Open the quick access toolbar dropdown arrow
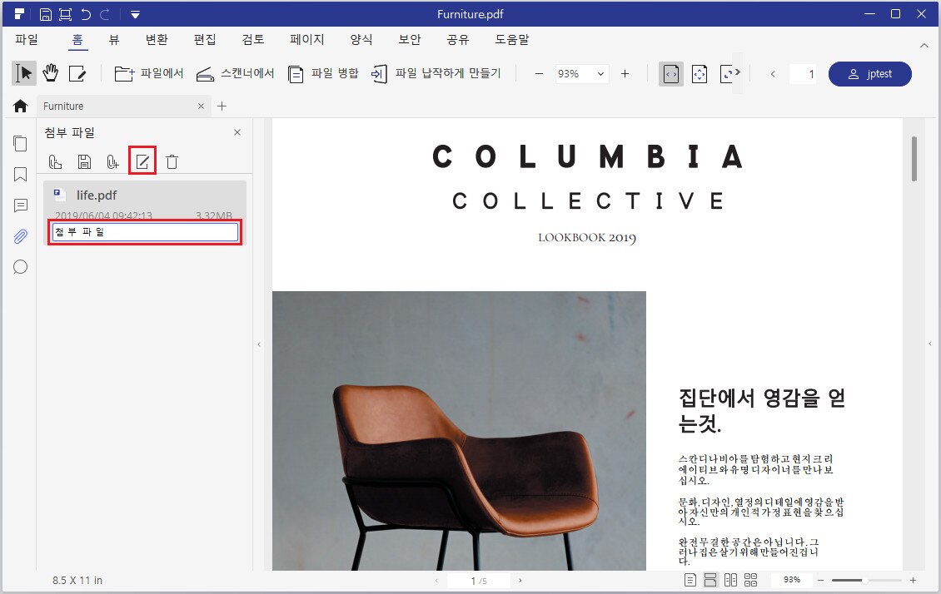This screenshot has width=941, height=594. tap(135, 14)
